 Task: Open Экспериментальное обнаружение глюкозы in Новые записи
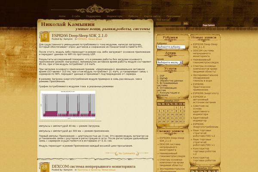tap(206, 78)
